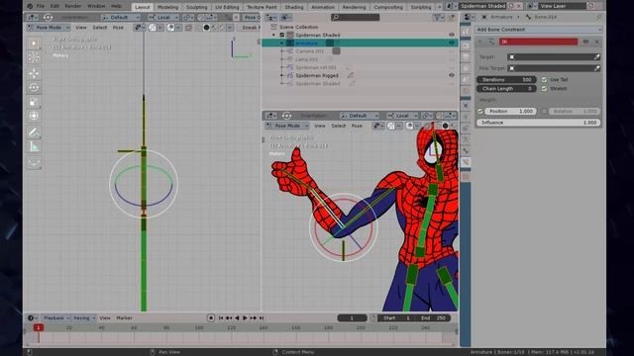The image size is (634, 356).
Task: Enable the Rotation weight checkbox
Action: pyautogui.click(x=544, y=111)
